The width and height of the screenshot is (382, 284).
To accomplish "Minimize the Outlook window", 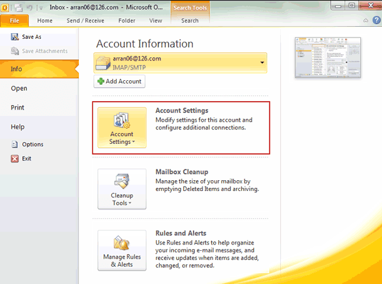I will 338,6.
